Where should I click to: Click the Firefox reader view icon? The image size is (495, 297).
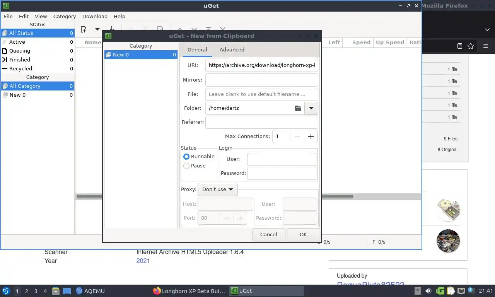[x=459, y=46]
